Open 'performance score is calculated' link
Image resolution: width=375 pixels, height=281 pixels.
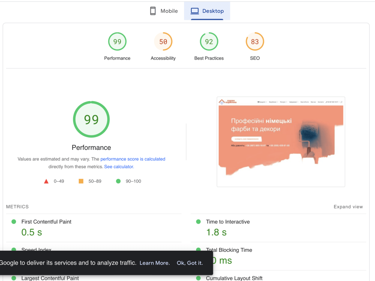pos(133,159)
